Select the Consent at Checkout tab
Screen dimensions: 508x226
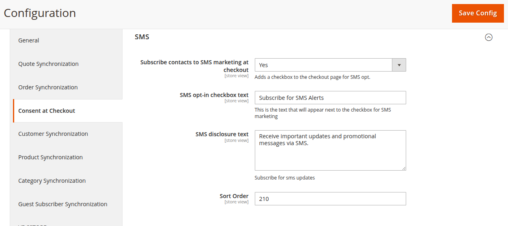point(47,111)
